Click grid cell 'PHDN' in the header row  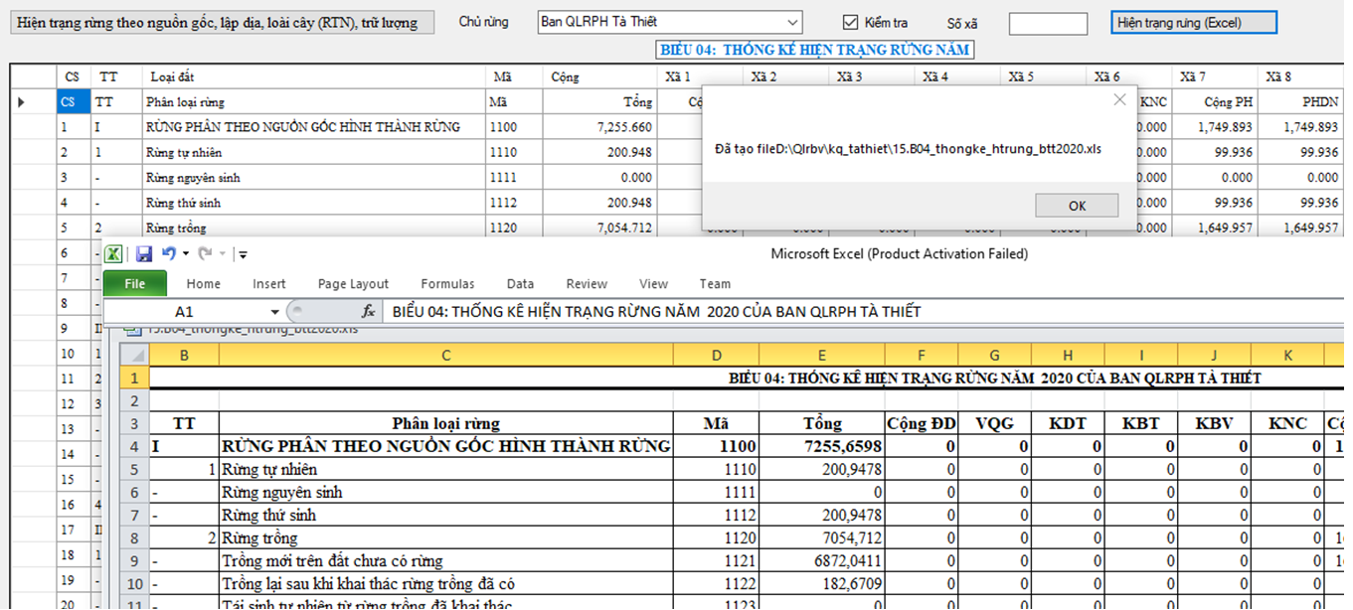(x=1300, y=102)
